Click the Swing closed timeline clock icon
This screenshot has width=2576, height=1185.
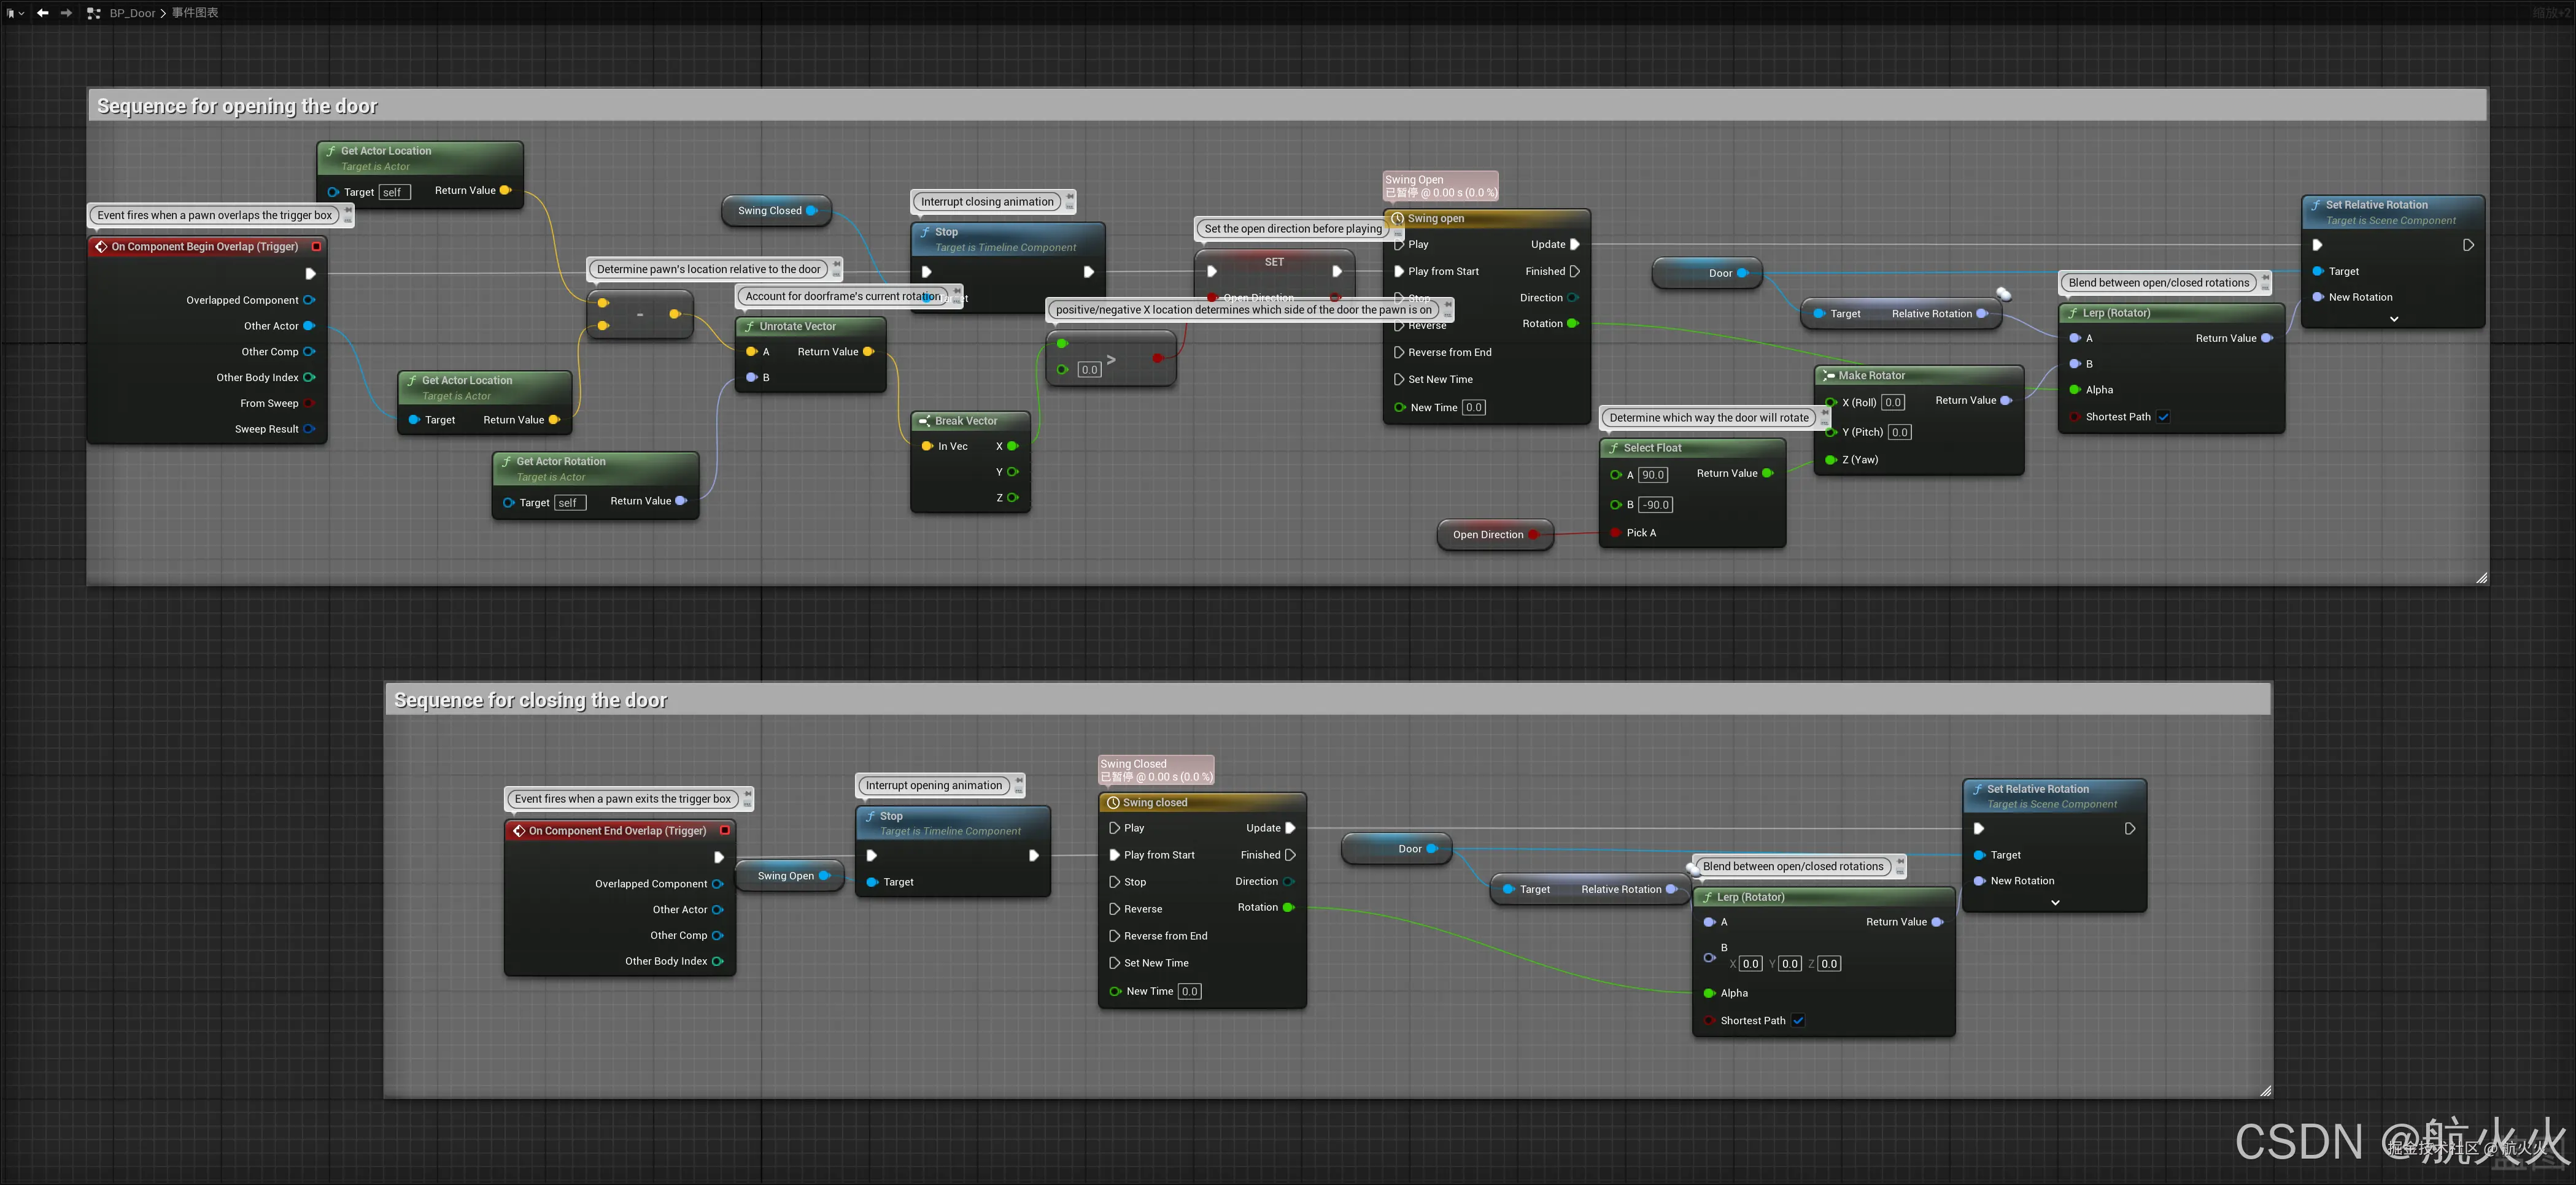coord(1112,802)
